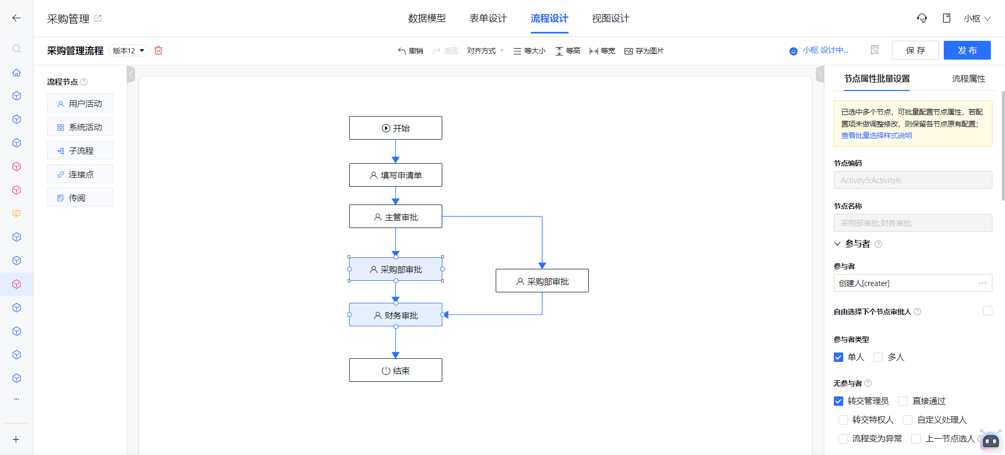Check 自定义处理人 option
1005x455 pixels.
(908, 420)
